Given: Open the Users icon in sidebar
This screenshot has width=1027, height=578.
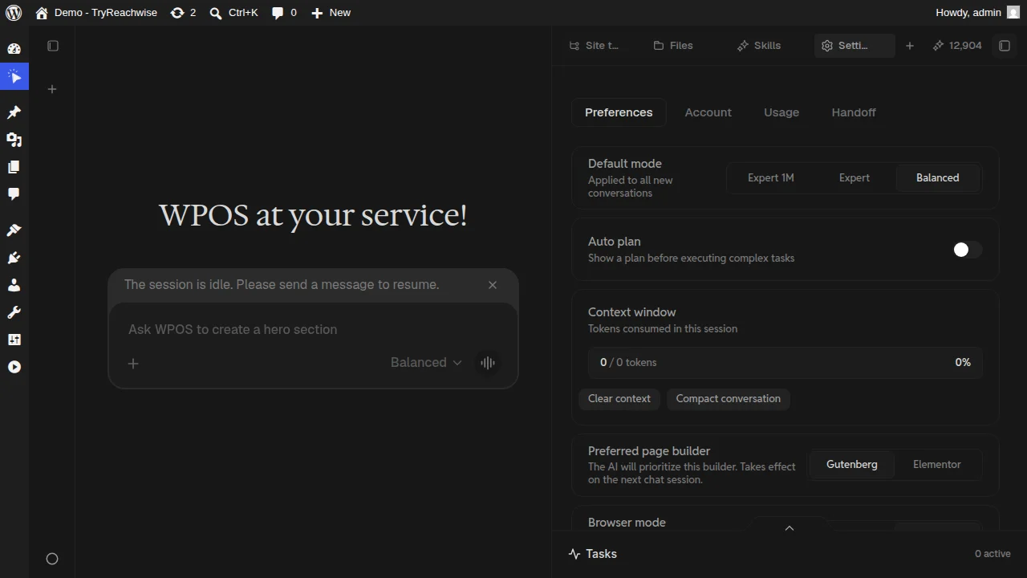Looking at the screenshot, I should [x=14, y=285].
